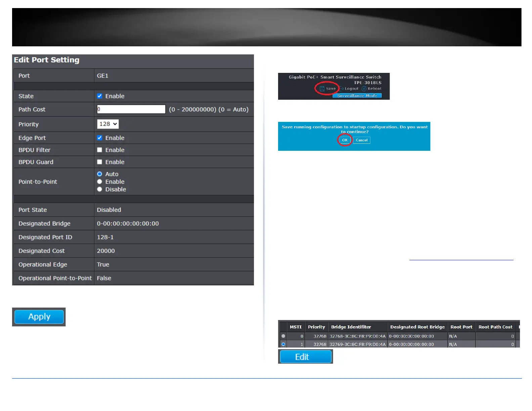Click the Save link in header

tap(331, 89)
